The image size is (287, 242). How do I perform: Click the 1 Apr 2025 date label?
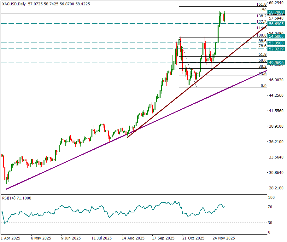click(x=10, y=238)
